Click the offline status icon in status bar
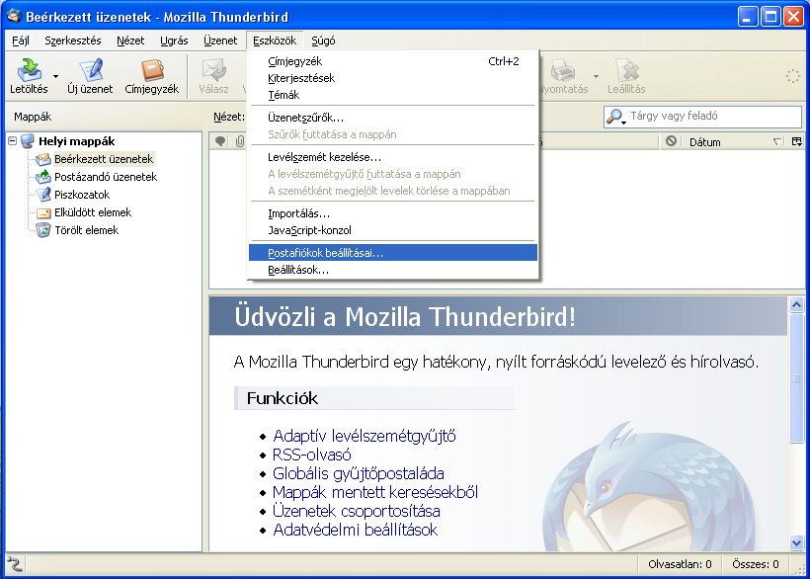The width and height of the screenshot is (810, 579). pyautogui.click(x=15, y=564)
